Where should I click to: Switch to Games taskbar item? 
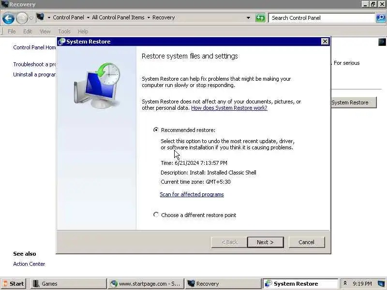68,284
